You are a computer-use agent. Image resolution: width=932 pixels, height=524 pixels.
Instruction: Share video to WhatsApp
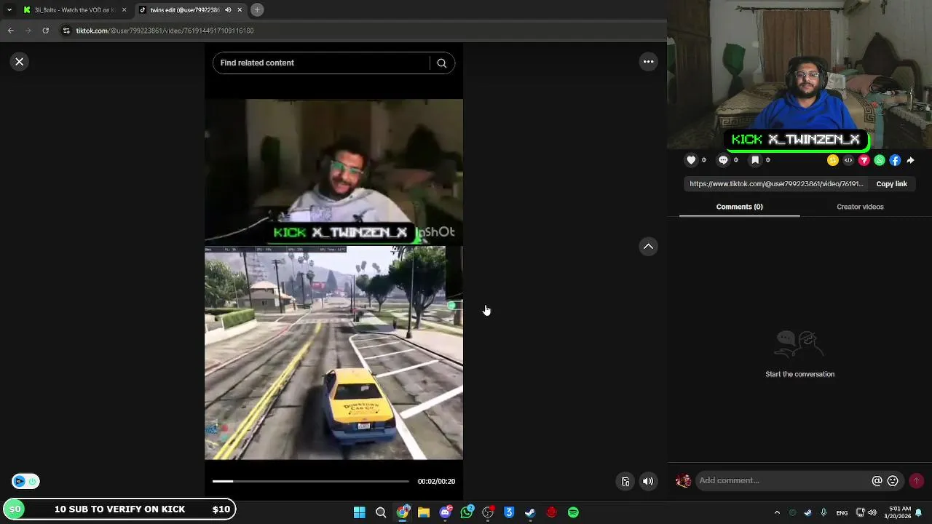[880, 160]
